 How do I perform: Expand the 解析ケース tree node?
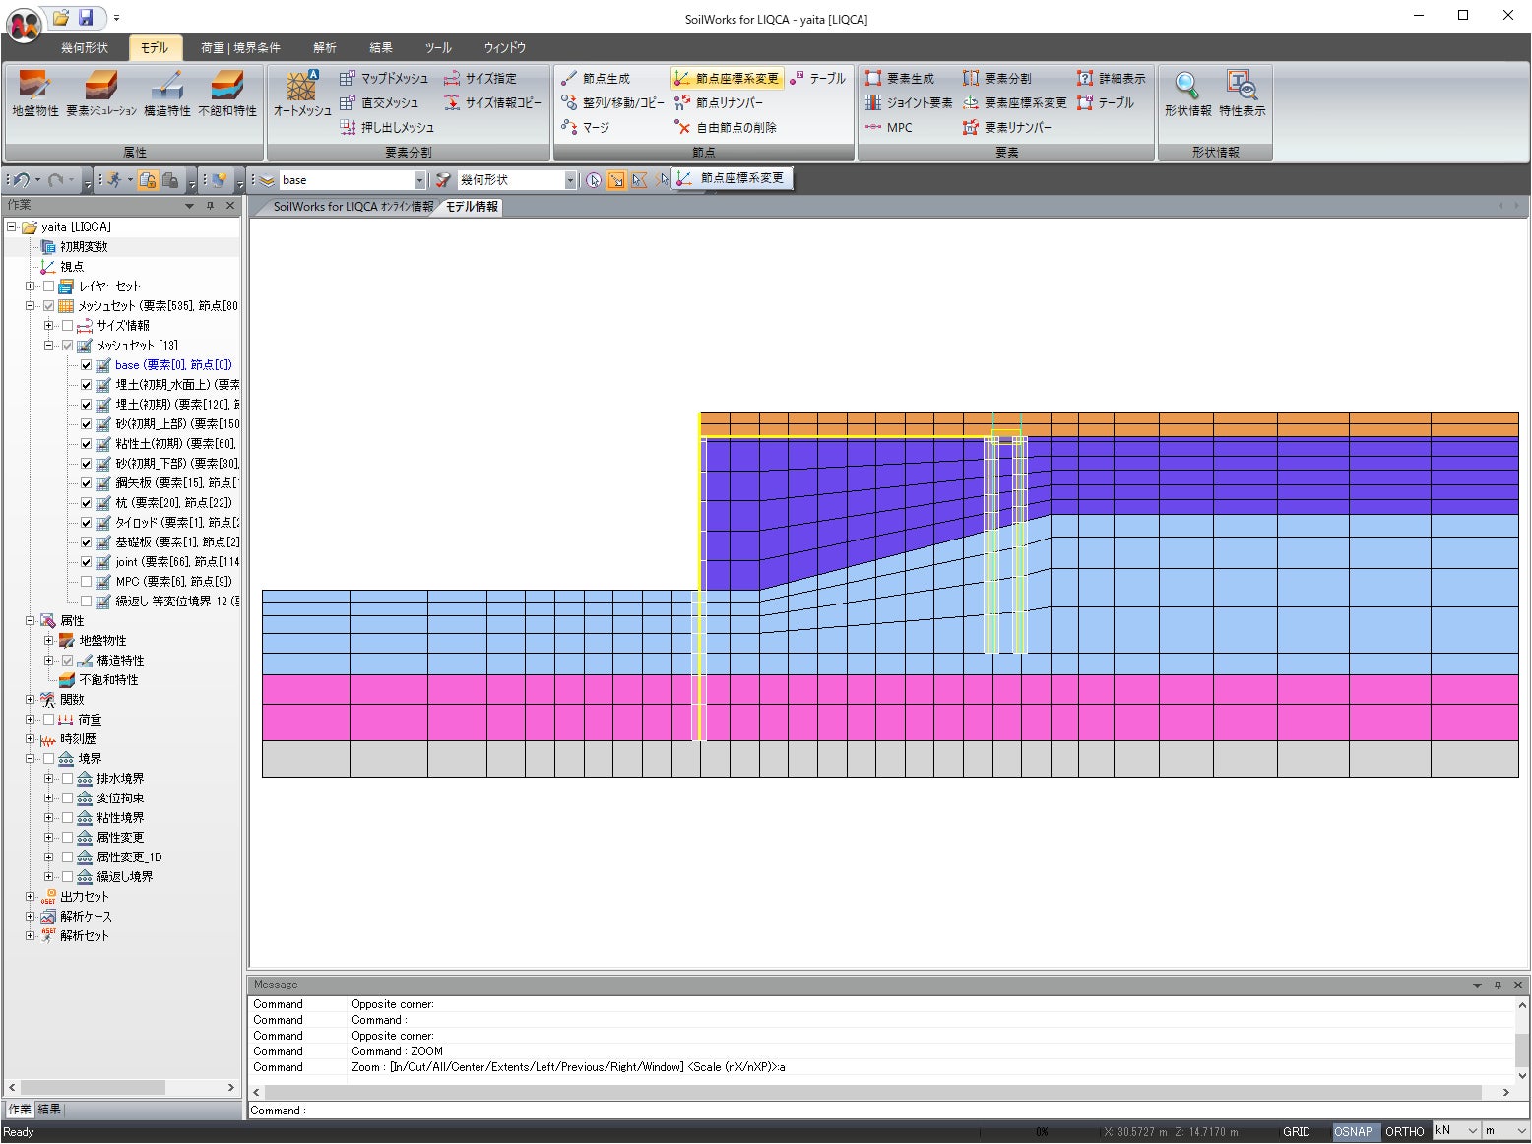(30, 917)
